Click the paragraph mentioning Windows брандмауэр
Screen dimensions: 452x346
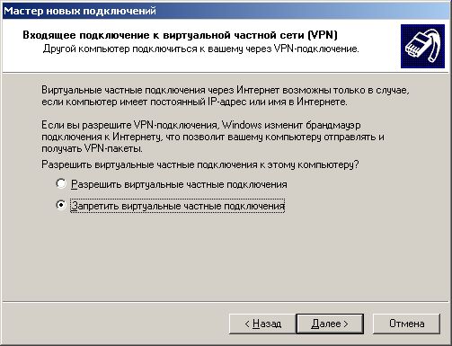tap(213, 137)
